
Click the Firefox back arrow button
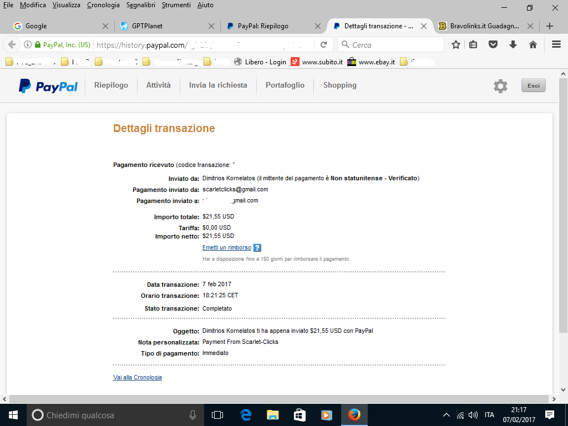click(12, 44)
